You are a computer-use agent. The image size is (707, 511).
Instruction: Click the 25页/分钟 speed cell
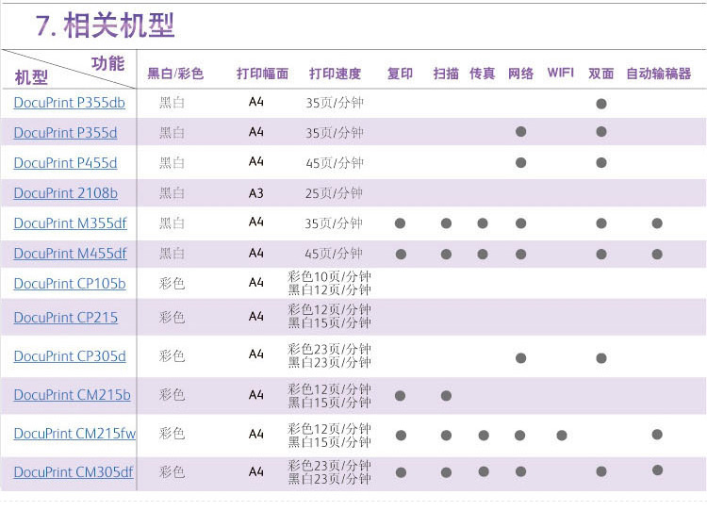(334, 193)
